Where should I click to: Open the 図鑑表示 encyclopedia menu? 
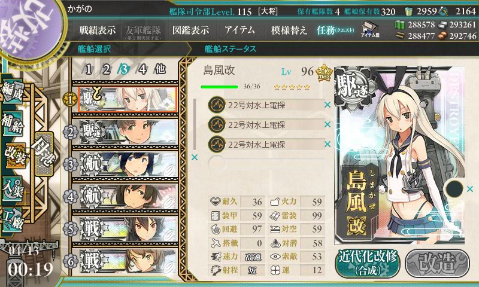click(191, 30)
